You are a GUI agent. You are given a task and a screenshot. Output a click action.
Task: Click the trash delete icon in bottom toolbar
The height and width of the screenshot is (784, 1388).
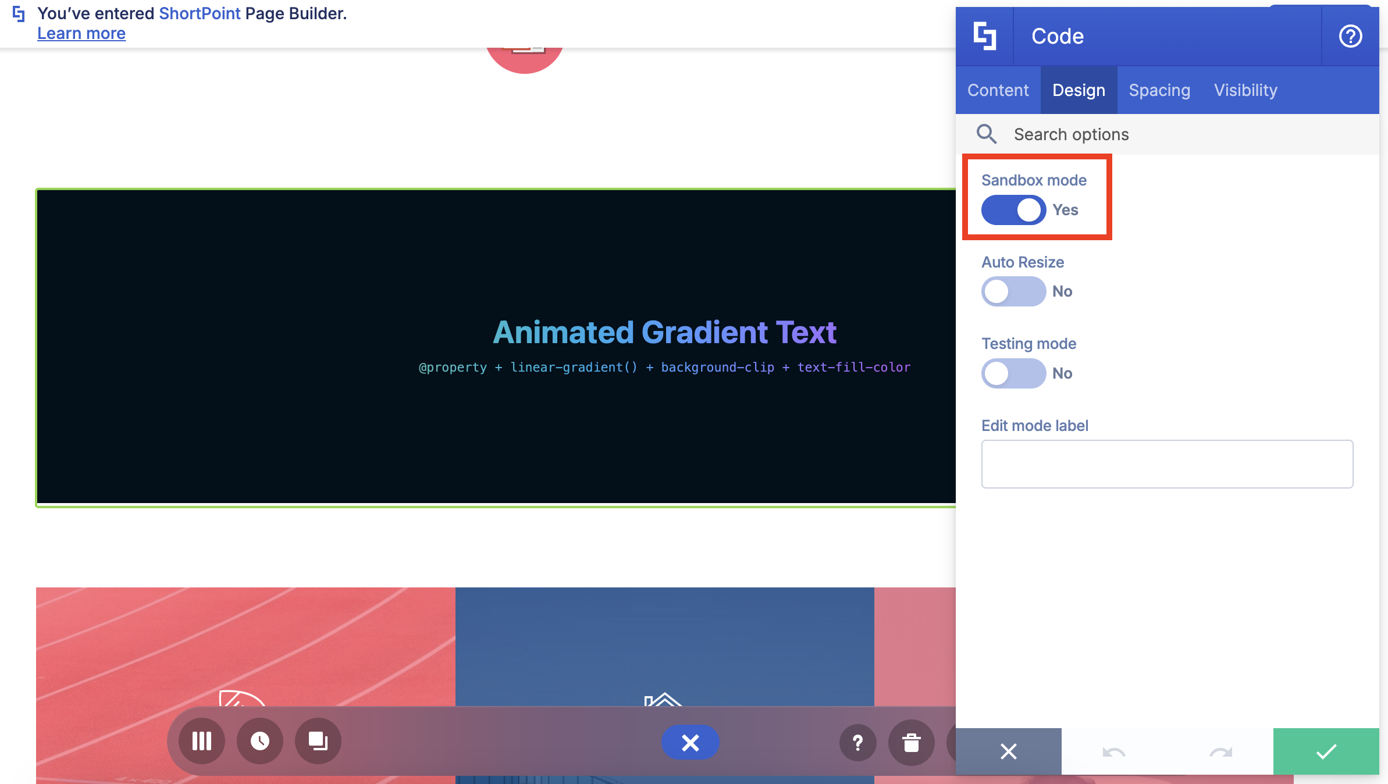click(912, 743)
